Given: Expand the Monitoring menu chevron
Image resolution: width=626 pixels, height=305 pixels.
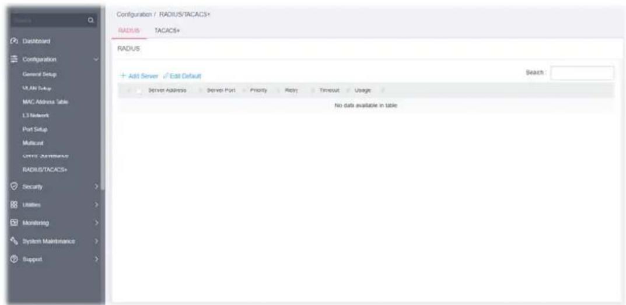Looking at the screenshot, I should pyautogui.click(x=96, y=223).
